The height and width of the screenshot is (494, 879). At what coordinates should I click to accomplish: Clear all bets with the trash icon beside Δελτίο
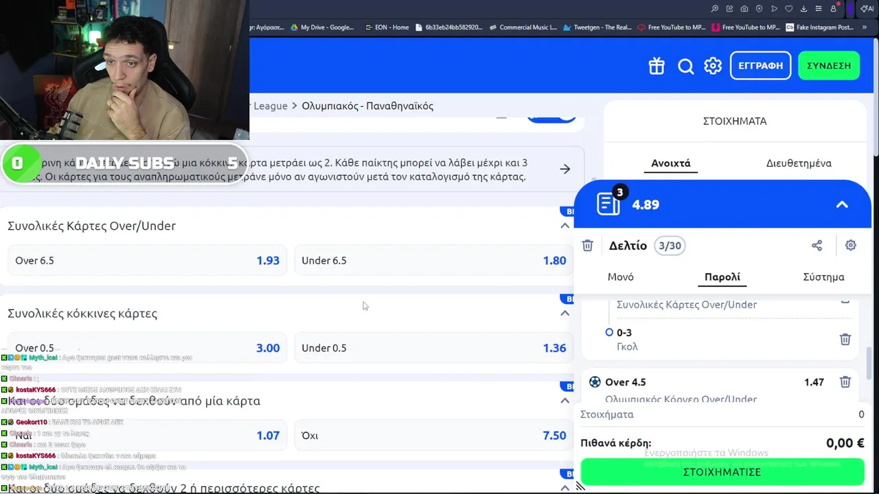587,246
